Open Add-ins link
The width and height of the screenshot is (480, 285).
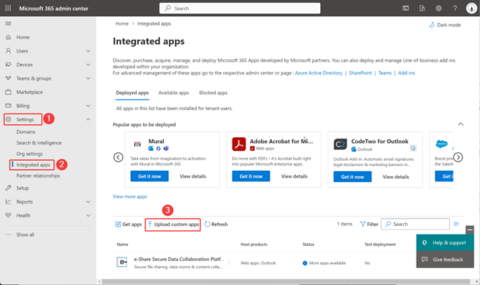pyautogui.click(x=407, y=73)
